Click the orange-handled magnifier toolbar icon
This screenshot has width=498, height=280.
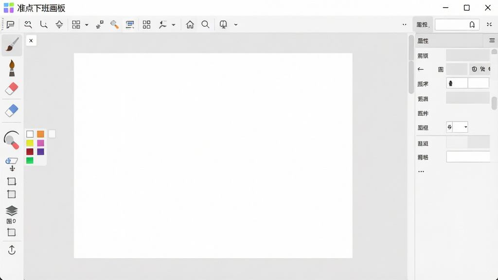pyautogui.click(x=114, y=24)
